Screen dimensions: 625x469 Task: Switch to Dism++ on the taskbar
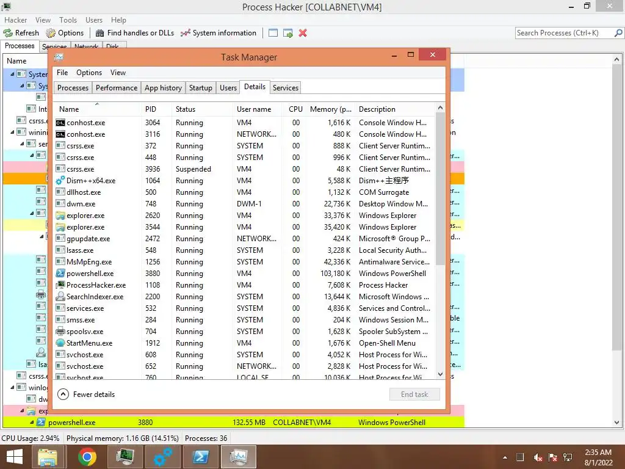tap(162, 457)
